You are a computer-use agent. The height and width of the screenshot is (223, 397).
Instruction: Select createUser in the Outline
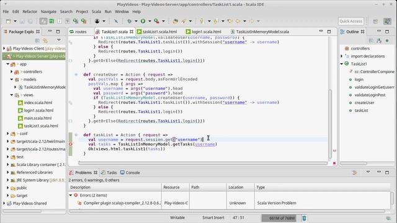[x=364, y=103]
